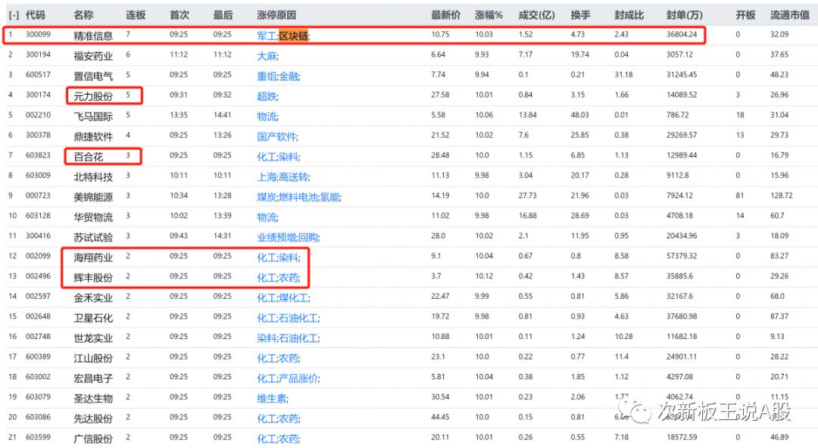This screenshot has height=448, width=818.
Task: Open the 物流 link in 飞马国际 row
Action: pos(267,117)
